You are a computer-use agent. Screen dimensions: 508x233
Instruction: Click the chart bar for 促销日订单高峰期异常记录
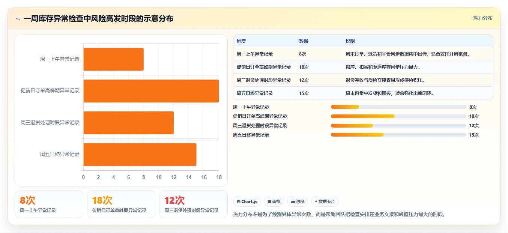tap(151, 91)
